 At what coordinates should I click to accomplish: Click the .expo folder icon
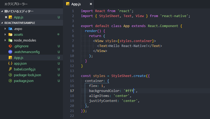(x=10, y=29)
